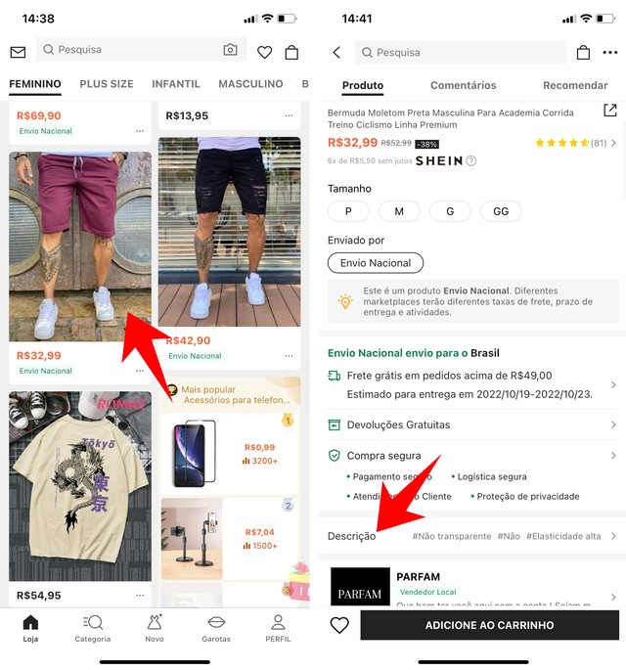626x670 pixels.
Task: Open the three-dot more options menu
Action: 609,53
